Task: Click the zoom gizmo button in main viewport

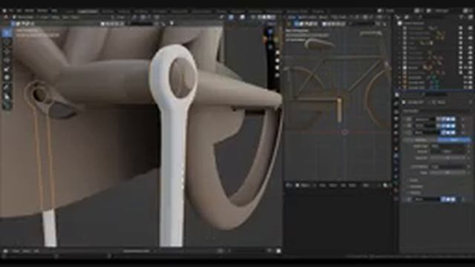Action: tap(277, 53)
